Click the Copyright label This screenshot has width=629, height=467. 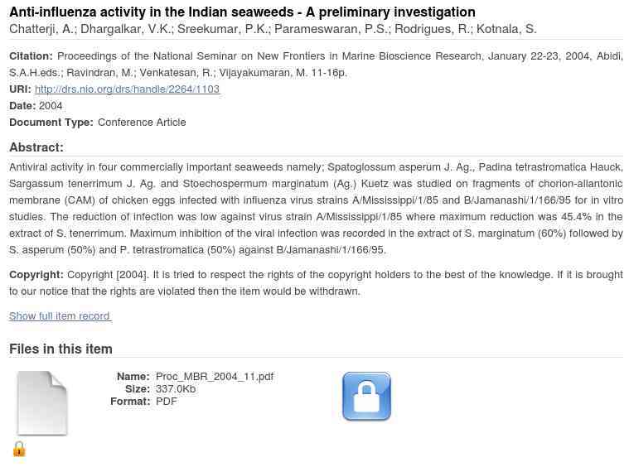36,275
